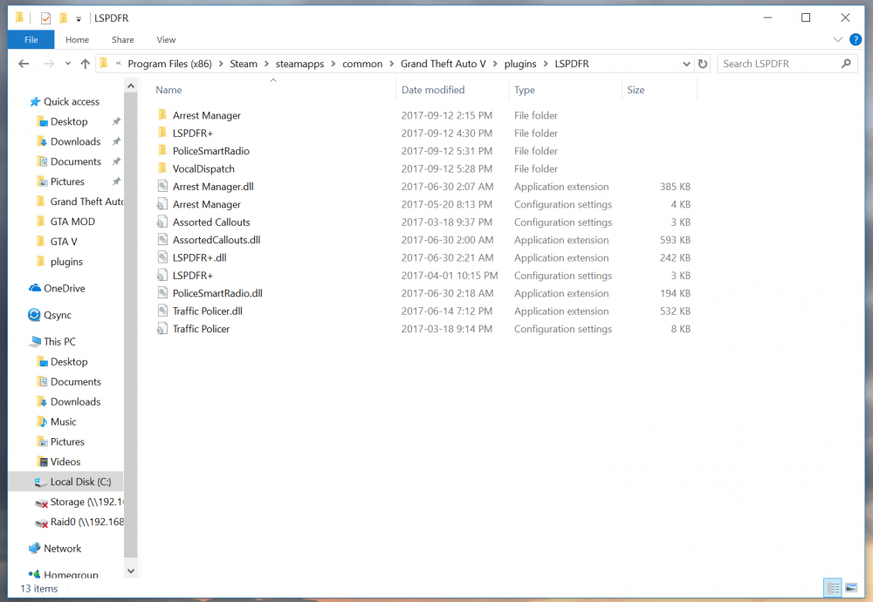Open the recent locations dropdown arrow
This screenshot has height=602, width=873.
point(68,64)
